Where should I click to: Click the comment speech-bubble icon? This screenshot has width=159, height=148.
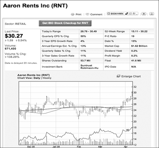(87, 14)
